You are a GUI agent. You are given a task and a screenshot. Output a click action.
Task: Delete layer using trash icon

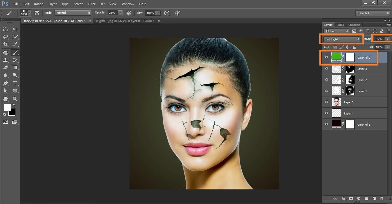point(382,199)
